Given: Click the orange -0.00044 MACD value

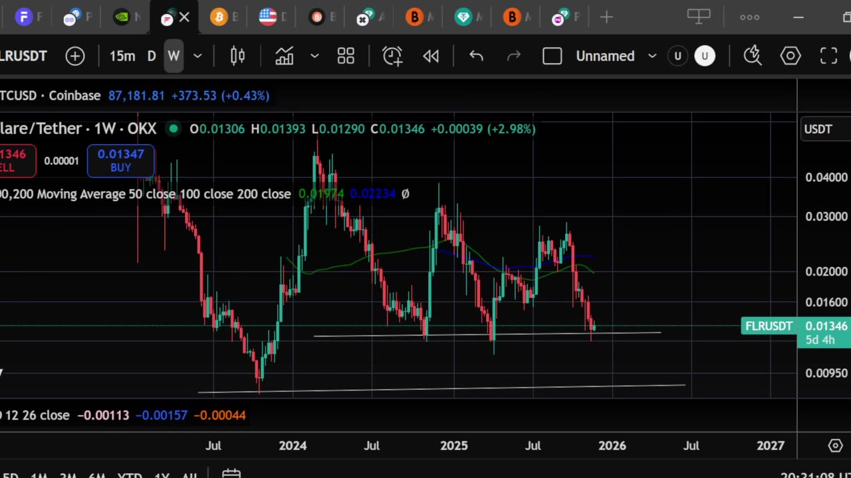Looking at the screenshot, I should click(x=220, y=415).
